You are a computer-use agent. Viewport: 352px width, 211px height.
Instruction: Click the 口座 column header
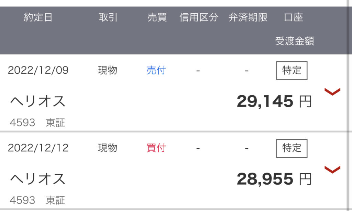(x=294, y=17)
